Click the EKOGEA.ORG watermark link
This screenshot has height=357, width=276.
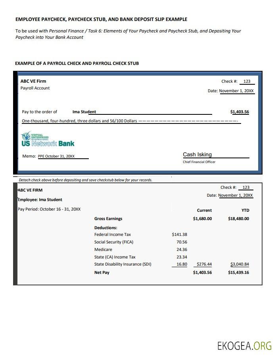244,346
